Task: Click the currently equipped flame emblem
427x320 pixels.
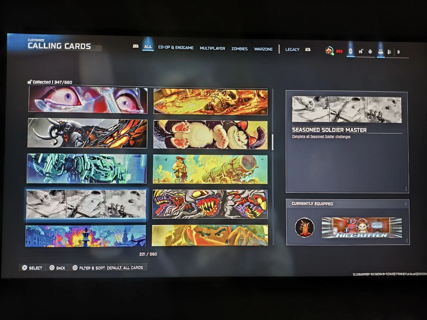Action: (305, 227)
